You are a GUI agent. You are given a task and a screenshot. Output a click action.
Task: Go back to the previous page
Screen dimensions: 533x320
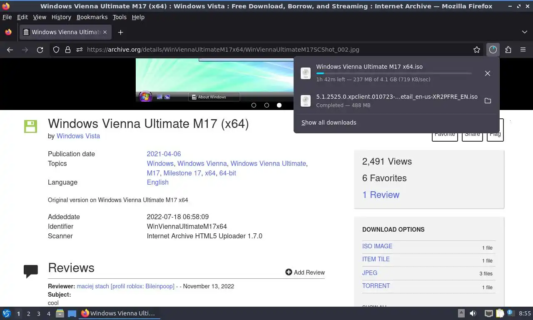[10, 50]
